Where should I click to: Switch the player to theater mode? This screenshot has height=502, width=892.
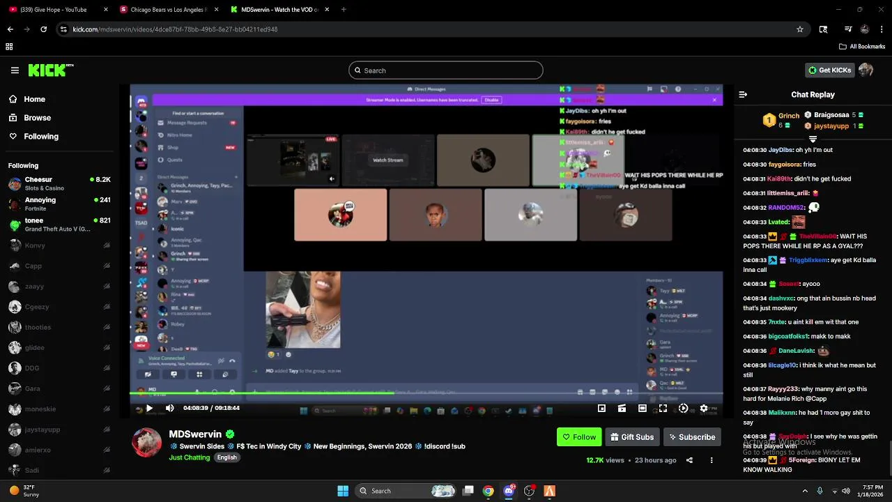(643, 408)
